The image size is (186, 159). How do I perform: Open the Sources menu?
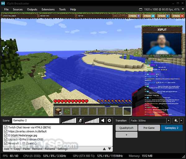point(18,9)
